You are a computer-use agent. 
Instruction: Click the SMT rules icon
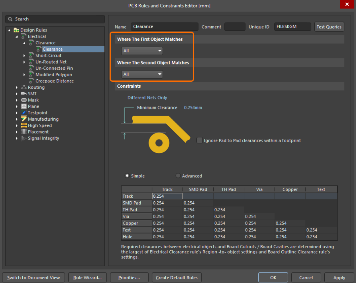click(x=24, y=94)
